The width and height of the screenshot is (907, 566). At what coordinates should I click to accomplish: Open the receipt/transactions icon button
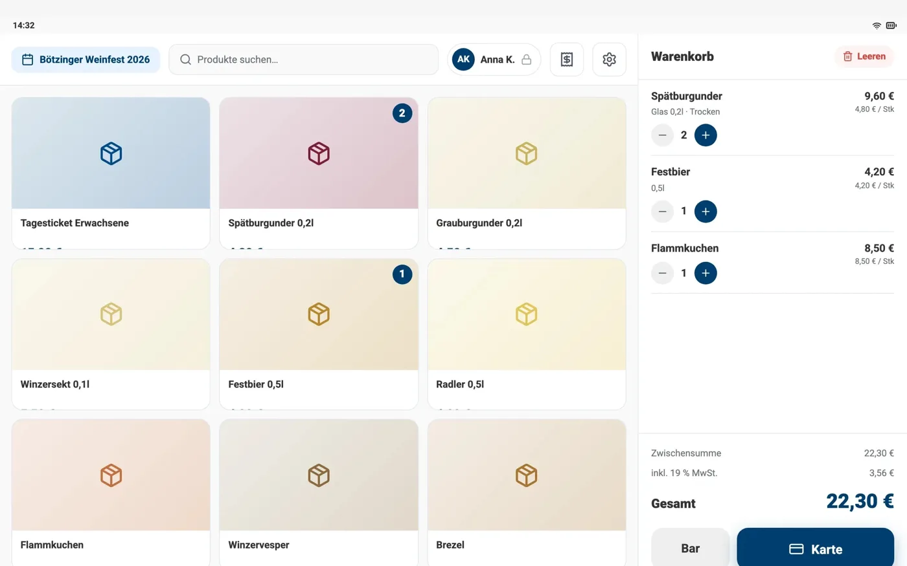[x=567, y=60]
